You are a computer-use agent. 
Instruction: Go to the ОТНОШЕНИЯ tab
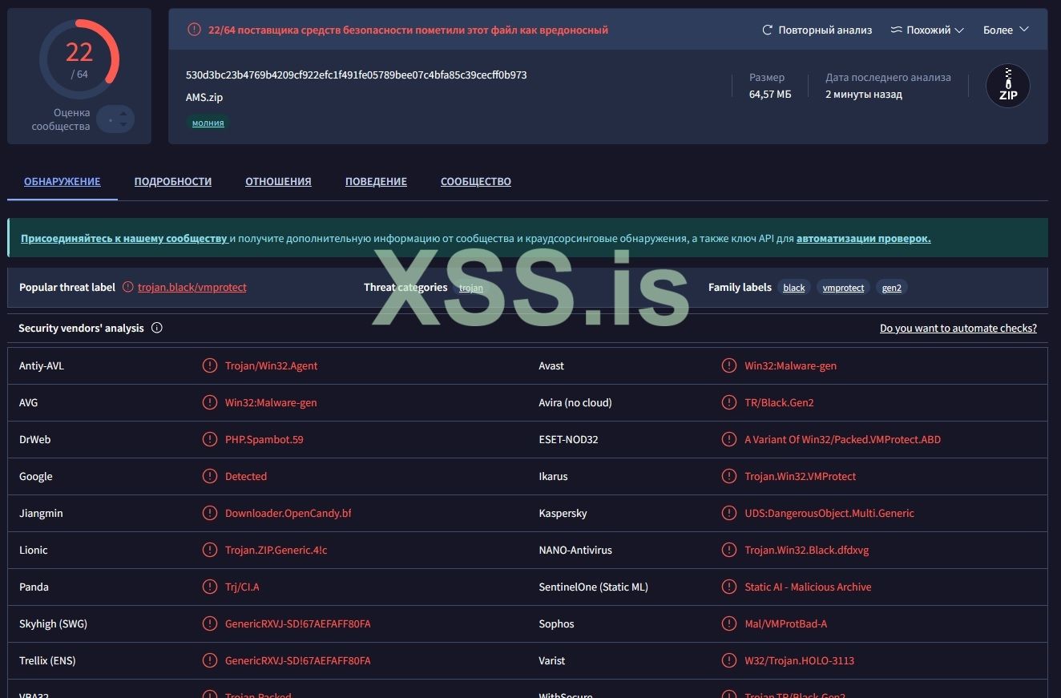278,181
